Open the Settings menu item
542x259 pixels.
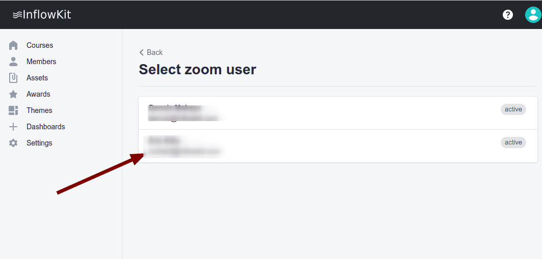tap(39, 143)
